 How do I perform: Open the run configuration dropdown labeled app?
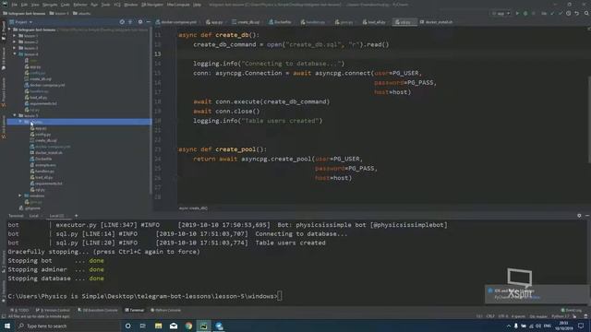click(501, 13)
